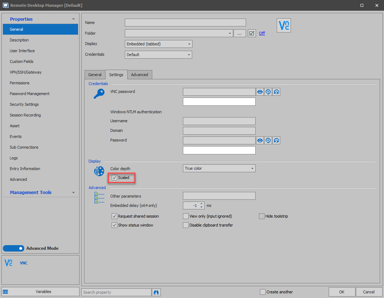Click the Off link next to the folder field
384x298 pixels.
coord(262,33)
